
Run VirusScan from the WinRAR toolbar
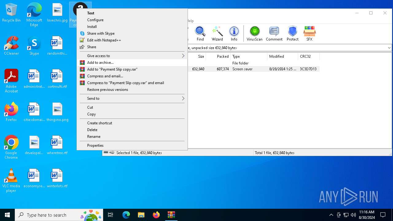[x=255, y=33]
